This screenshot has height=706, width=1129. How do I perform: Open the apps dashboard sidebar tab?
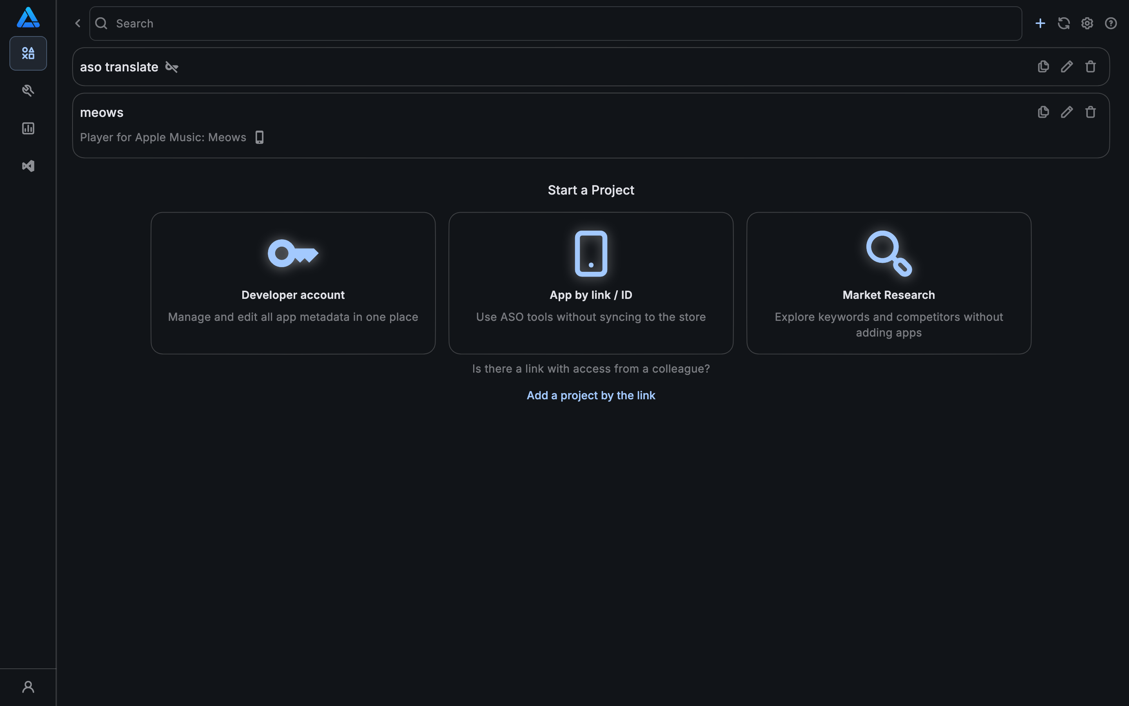coord(28,53)
